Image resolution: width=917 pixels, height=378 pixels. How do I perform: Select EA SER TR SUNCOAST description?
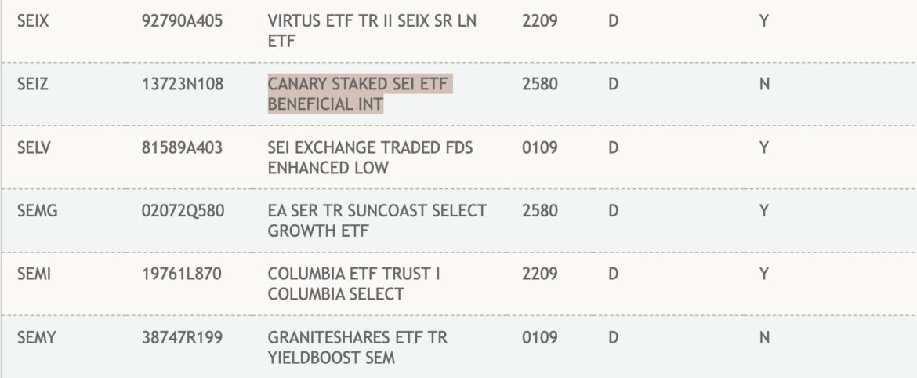(x=377, y=220)
